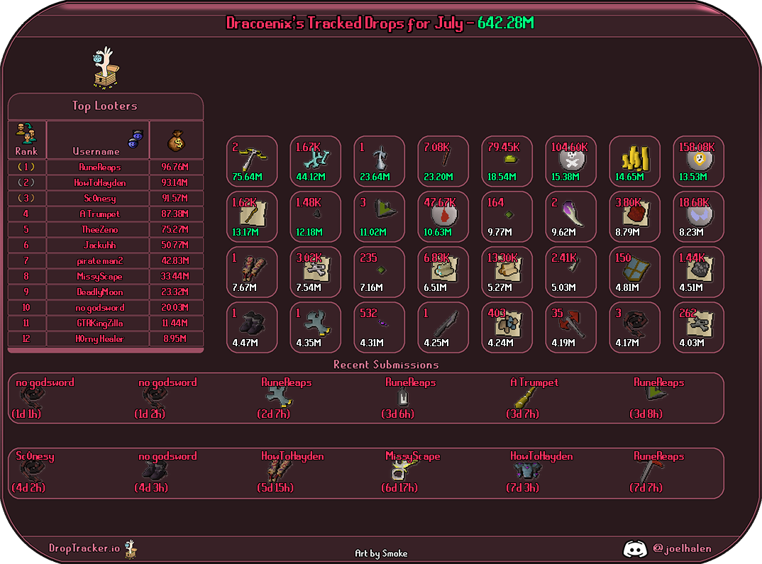Click the no godsword submission from 1d 1h
The image size is (762, 564).
(44, 398)
